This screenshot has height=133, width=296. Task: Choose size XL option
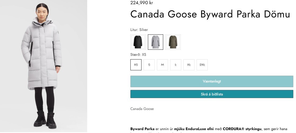[x=189, y=65]
